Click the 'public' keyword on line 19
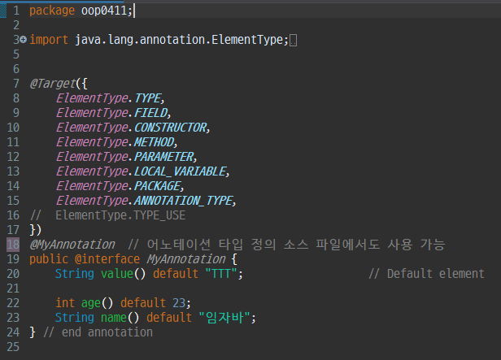The height and width of the screenshot is (360, 501). (49, 259)
